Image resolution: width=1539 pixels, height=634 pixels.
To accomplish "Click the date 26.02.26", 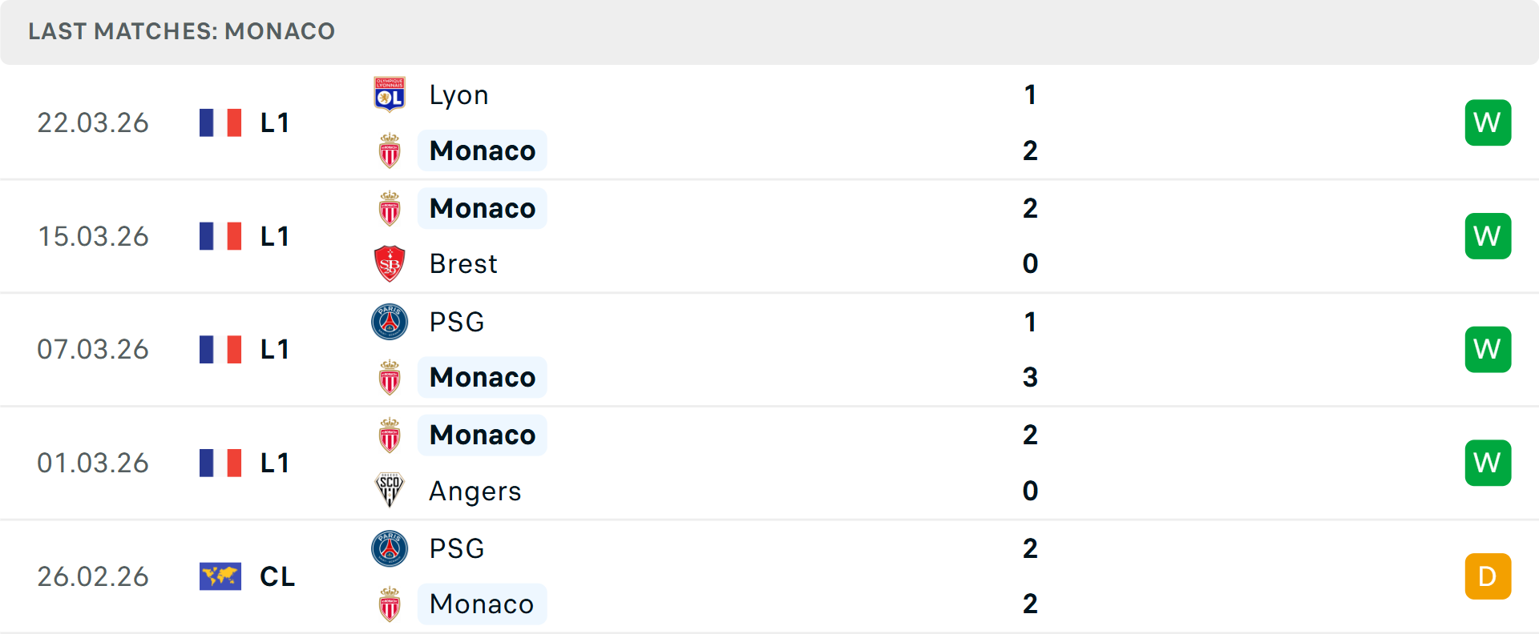I will pos(93,576).
